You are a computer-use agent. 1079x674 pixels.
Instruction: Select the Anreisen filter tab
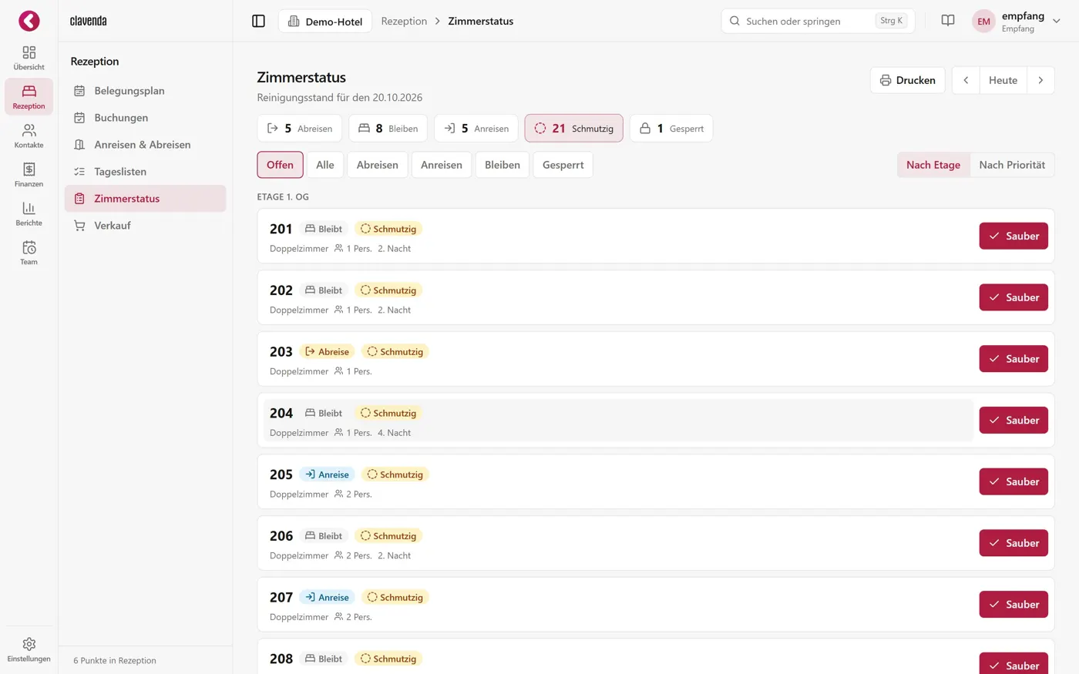tap(442, 165)
